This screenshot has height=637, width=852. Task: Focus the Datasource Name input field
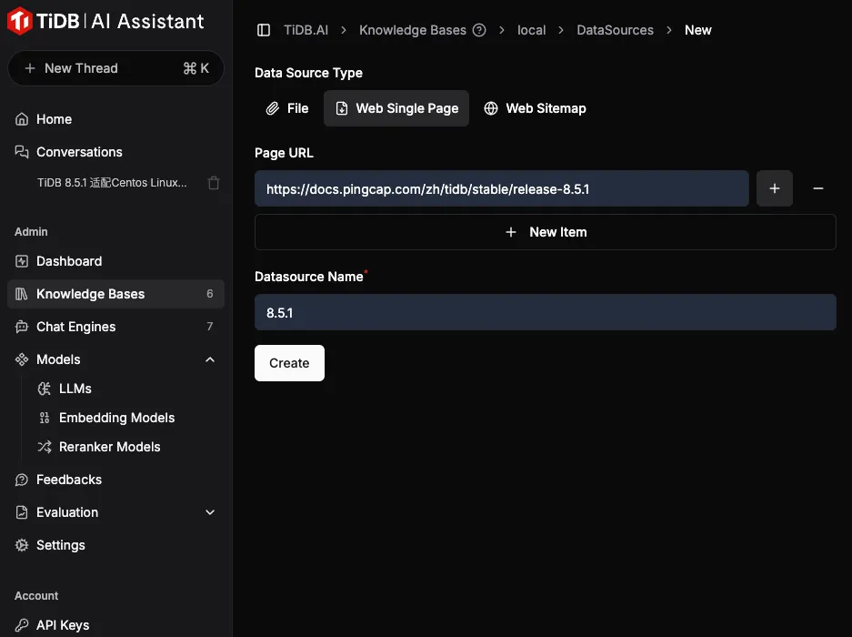pyautogui.click(x=545, y=312)
